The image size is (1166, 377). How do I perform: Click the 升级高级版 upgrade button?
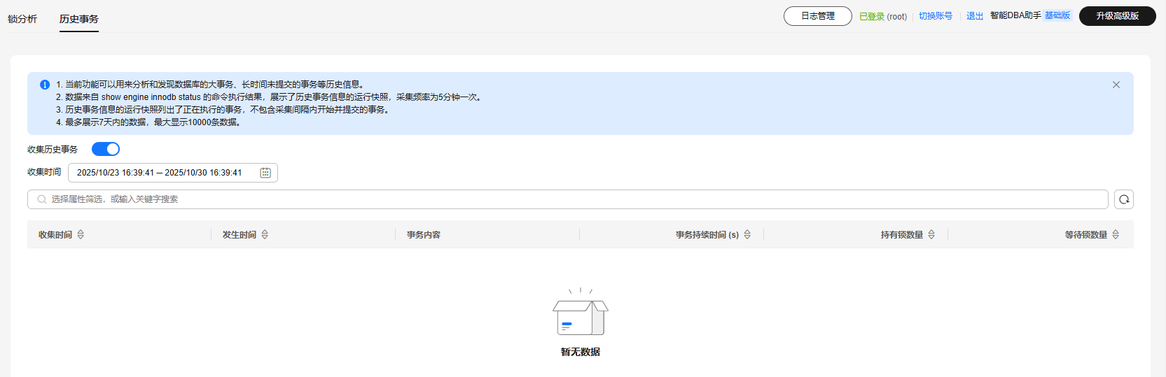click(1117, 16)
